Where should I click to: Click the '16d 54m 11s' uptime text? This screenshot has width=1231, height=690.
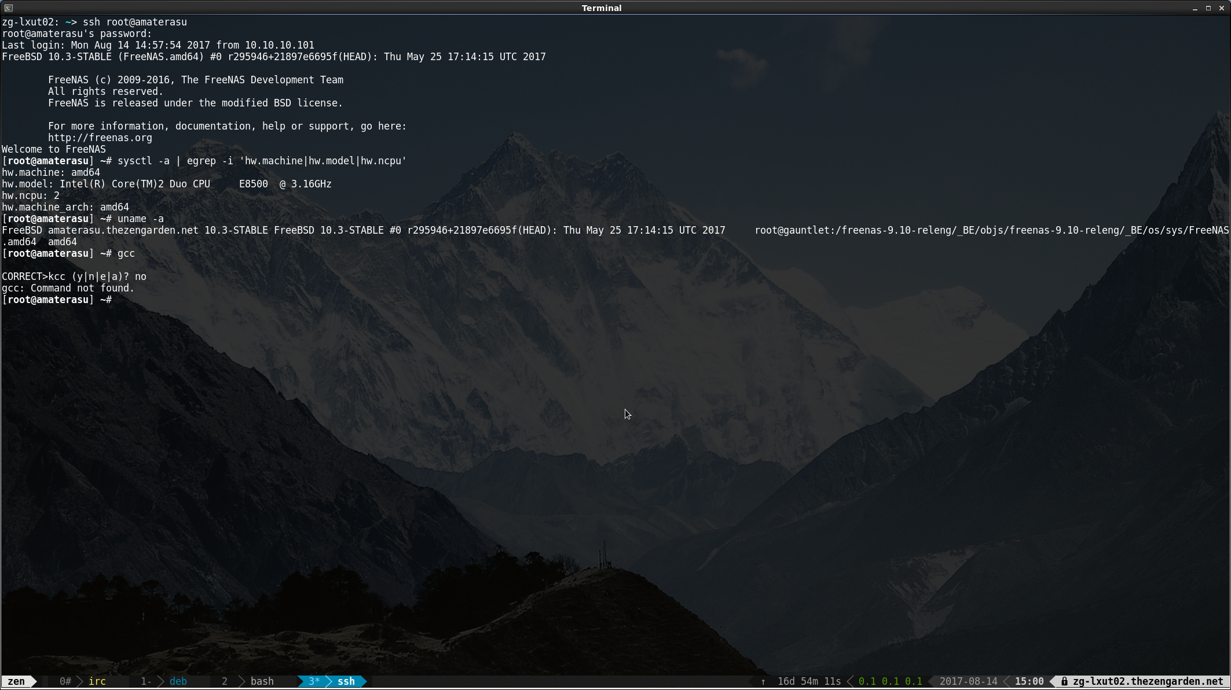pyautogui.click(x=809, y=681)
